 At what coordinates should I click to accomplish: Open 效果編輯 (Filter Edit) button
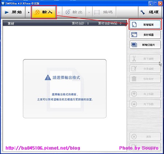[x=145, y=69]
